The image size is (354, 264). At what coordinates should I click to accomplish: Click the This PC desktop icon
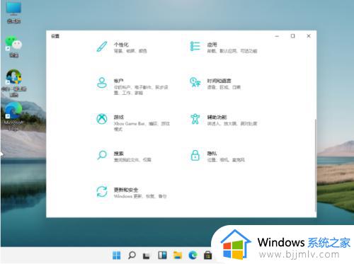pos(13,12)
